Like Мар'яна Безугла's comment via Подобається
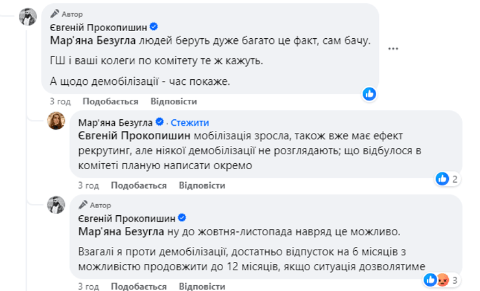480x291 pixels. [x=139, y=185]
